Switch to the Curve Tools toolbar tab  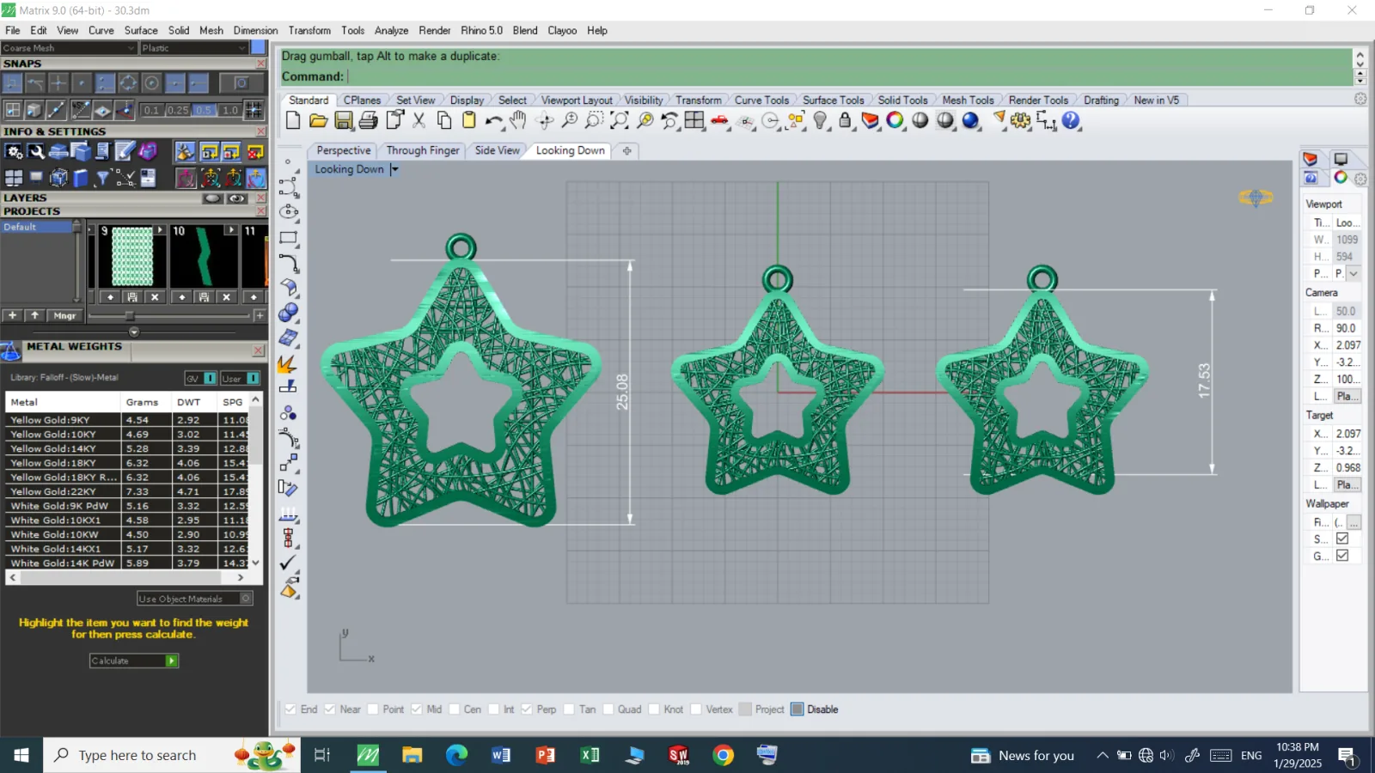point(761,100)
